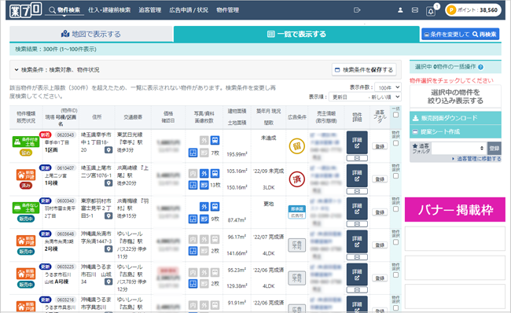Switch to 一覧で表示する tab
The height and width of the screenshot is (313, 511).
296,34
